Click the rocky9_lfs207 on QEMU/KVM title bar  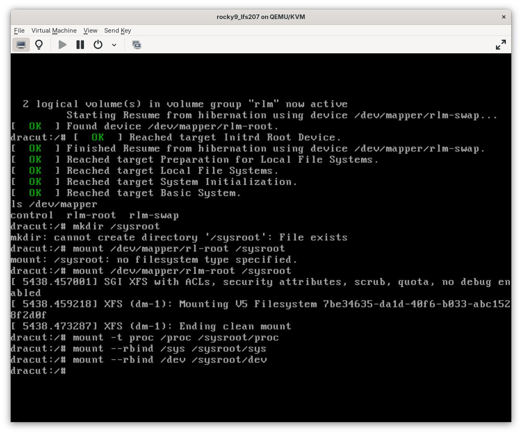(261, 17)
